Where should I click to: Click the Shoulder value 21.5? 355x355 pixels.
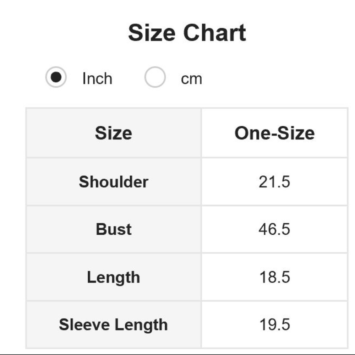[274, 182]
